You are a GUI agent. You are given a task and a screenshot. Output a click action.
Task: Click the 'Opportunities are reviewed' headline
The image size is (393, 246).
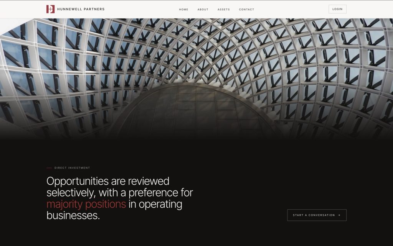click(120, 198)
